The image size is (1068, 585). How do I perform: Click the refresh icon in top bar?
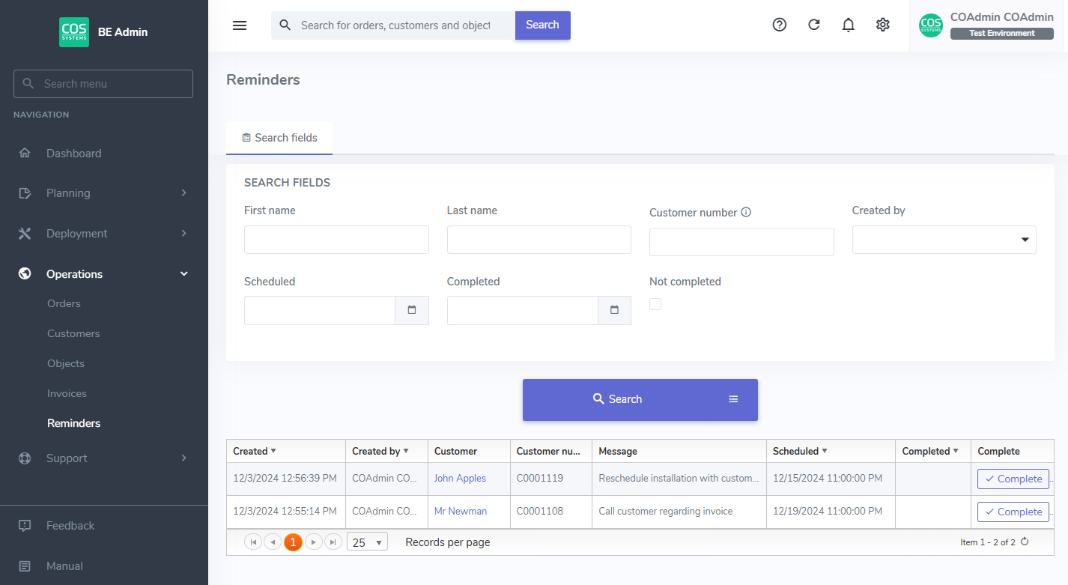(814, 25)
